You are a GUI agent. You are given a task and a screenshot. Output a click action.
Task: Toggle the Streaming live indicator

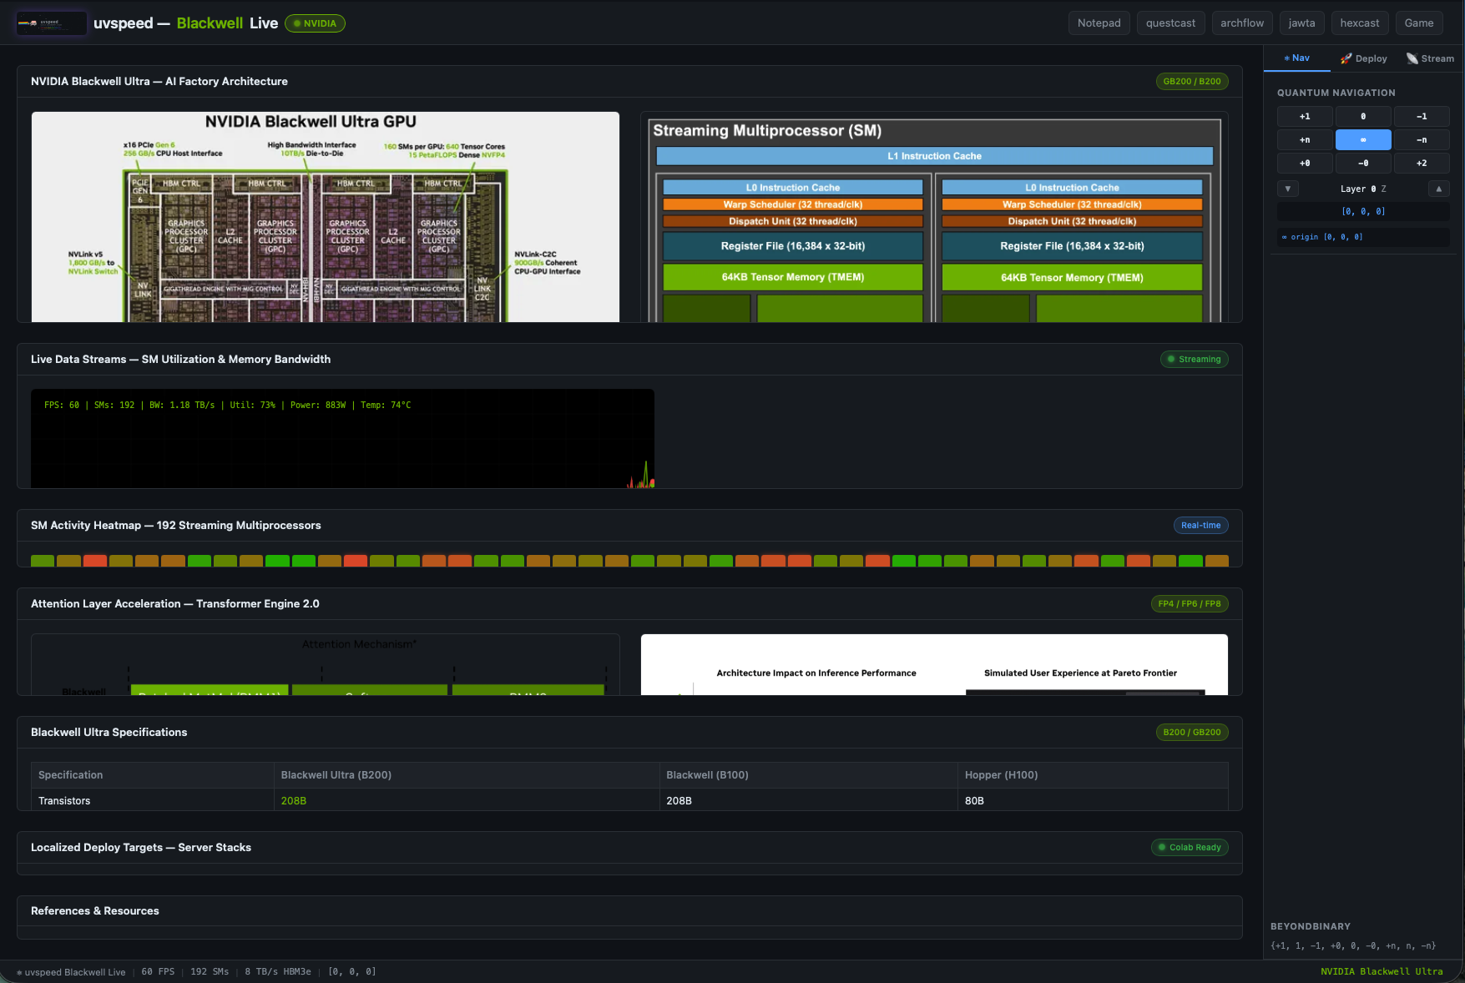[x=1194, y=359]
